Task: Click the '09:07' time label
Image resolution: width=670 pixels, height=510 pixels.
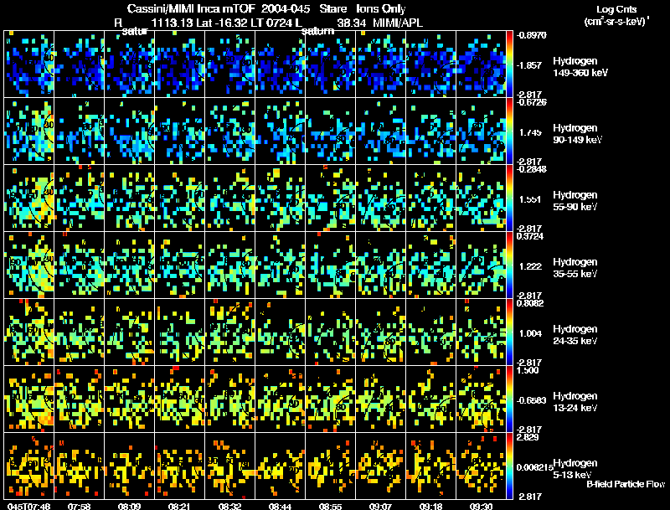Action: 380,506
